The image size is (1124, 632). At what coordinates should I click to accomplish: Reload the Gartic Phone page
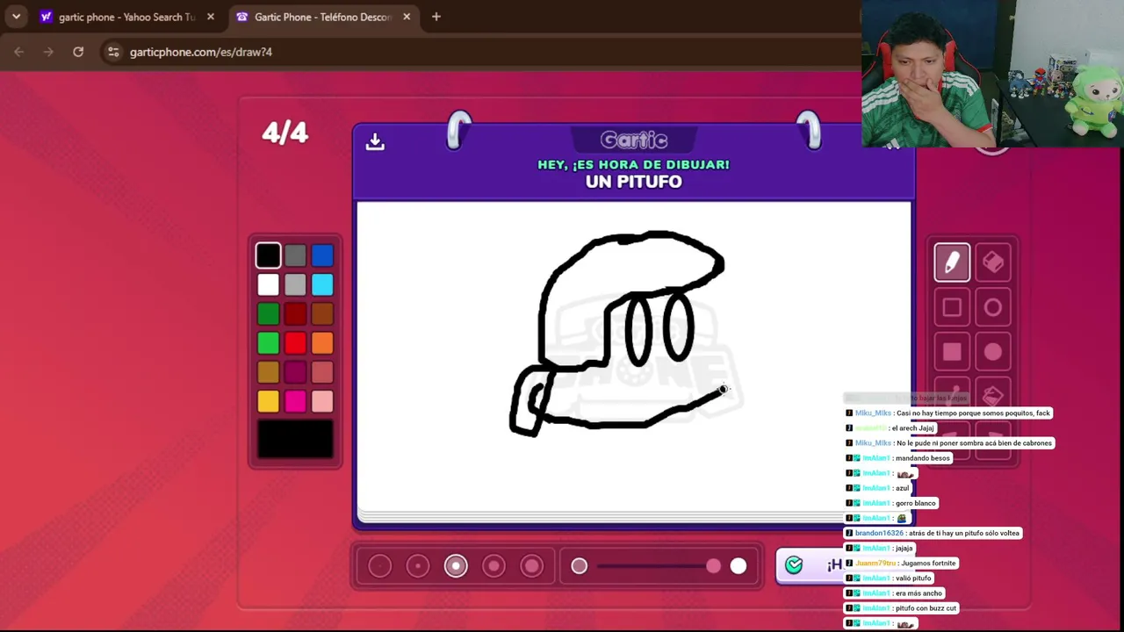click(78, 52)
